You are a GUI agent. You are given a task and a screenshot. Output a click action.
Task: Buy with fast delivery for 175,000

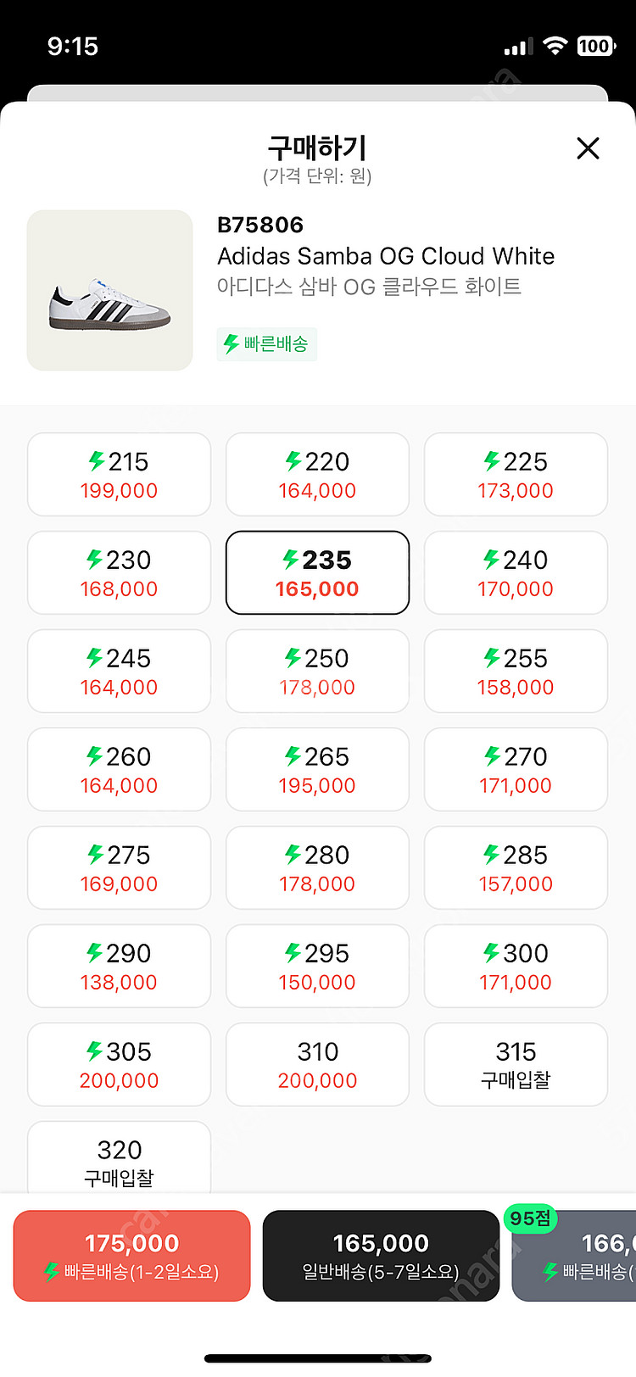click(x=131, y=1256)
